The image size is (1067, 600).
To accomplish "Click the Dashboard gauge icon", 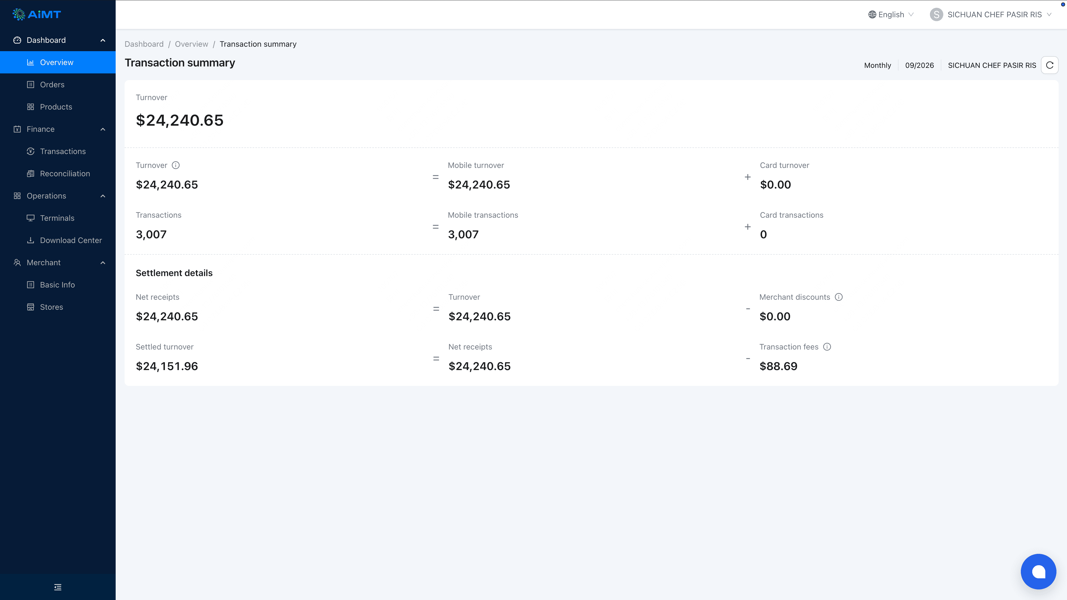I will [x=17, y=40].
